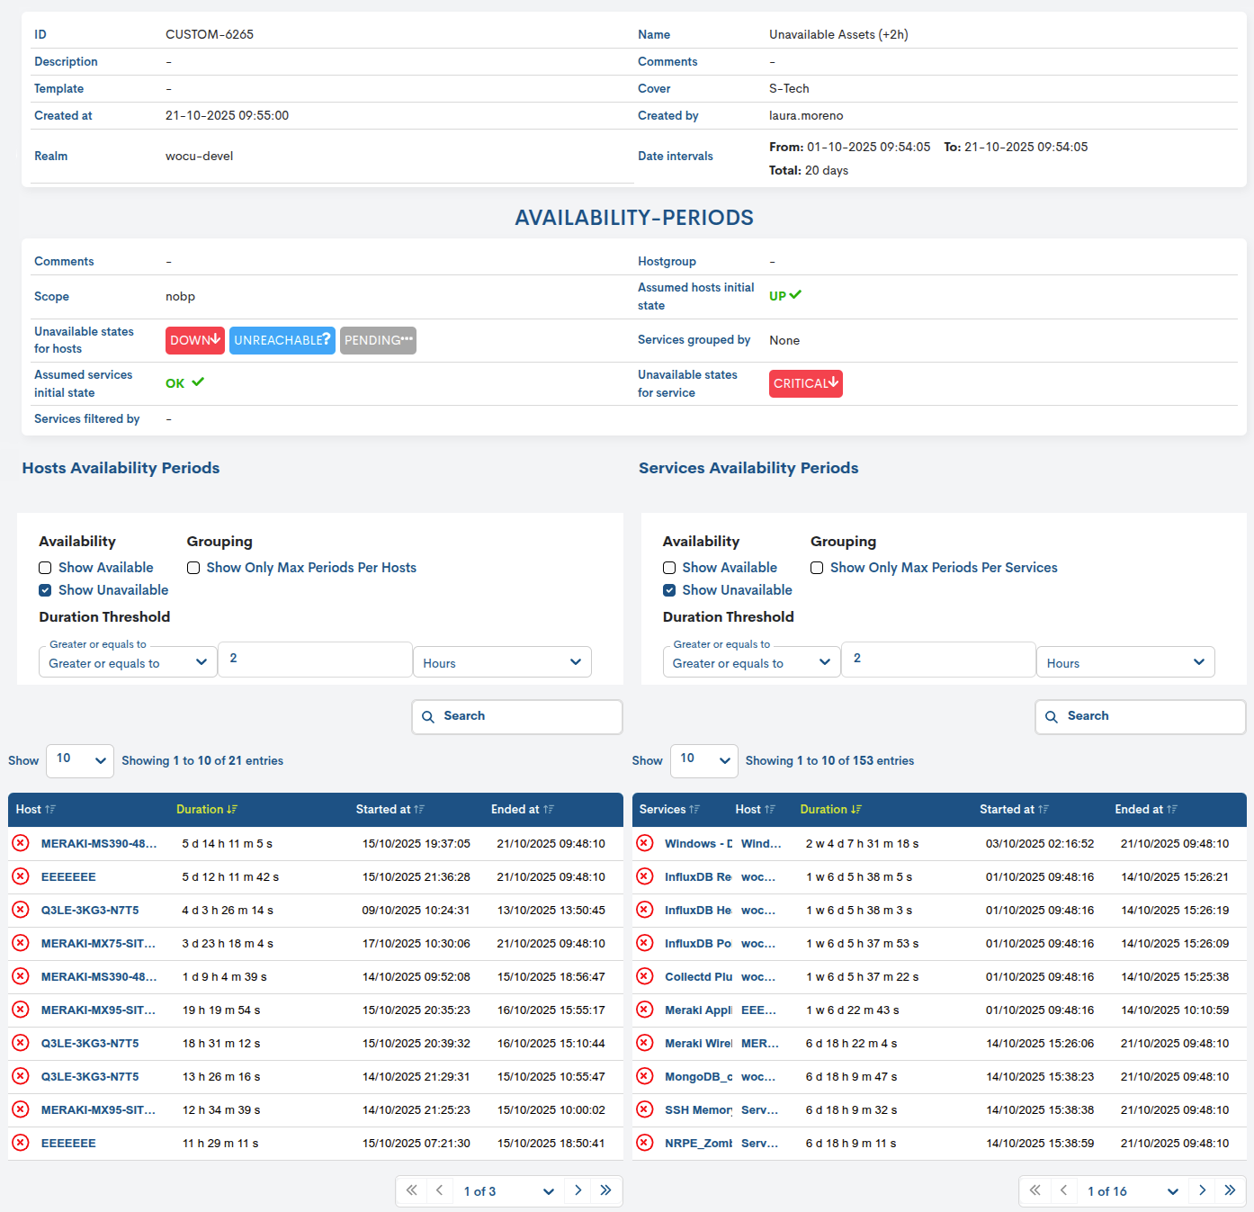Open the Greater or equals to comparator dropdown
1254x1212 pixels.
click(127, 661)
